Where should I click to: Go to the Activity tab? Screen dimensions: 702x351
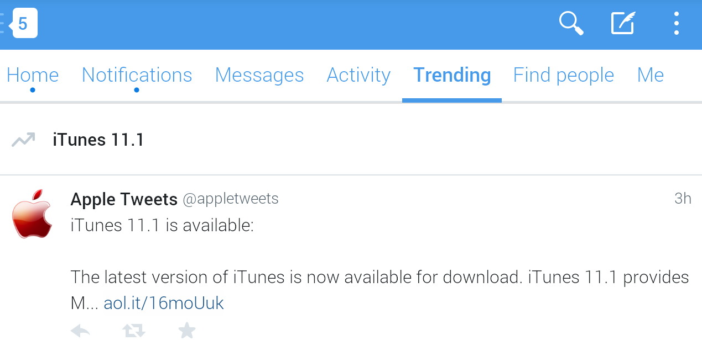click(358, 75)
